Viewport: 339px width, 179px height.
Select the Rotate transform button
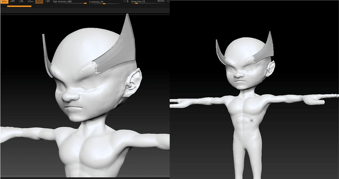pyautogui.click(x=30, y=2)
